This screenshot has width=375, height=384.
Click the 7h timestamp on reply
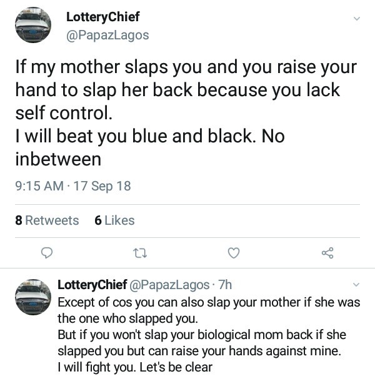point(224,285)
